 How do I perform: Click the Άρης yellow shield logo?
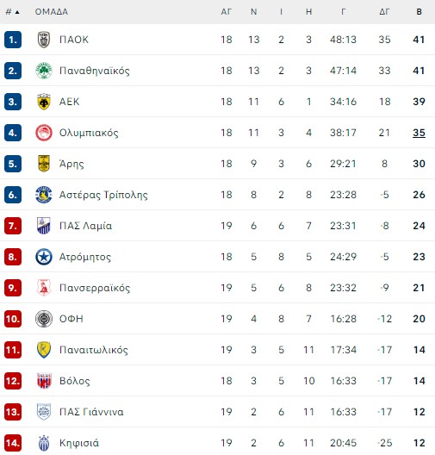pos(44,164)
